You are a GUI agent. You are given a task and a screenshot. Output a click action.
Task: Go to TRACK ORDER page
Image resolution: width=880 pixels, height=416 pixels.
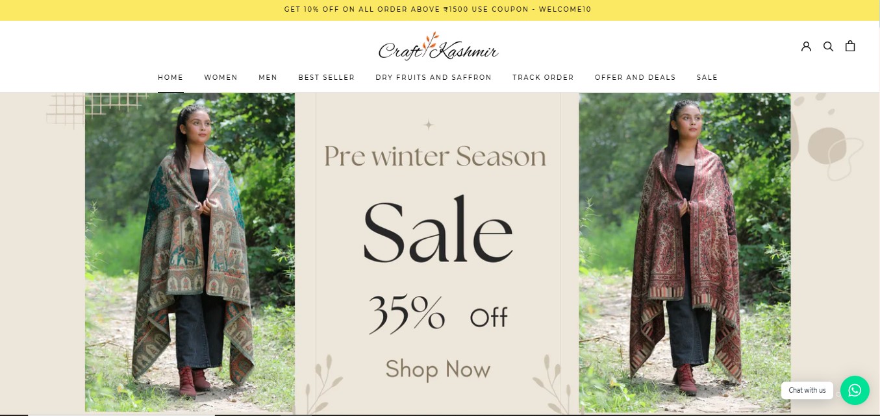pos(543,77)
